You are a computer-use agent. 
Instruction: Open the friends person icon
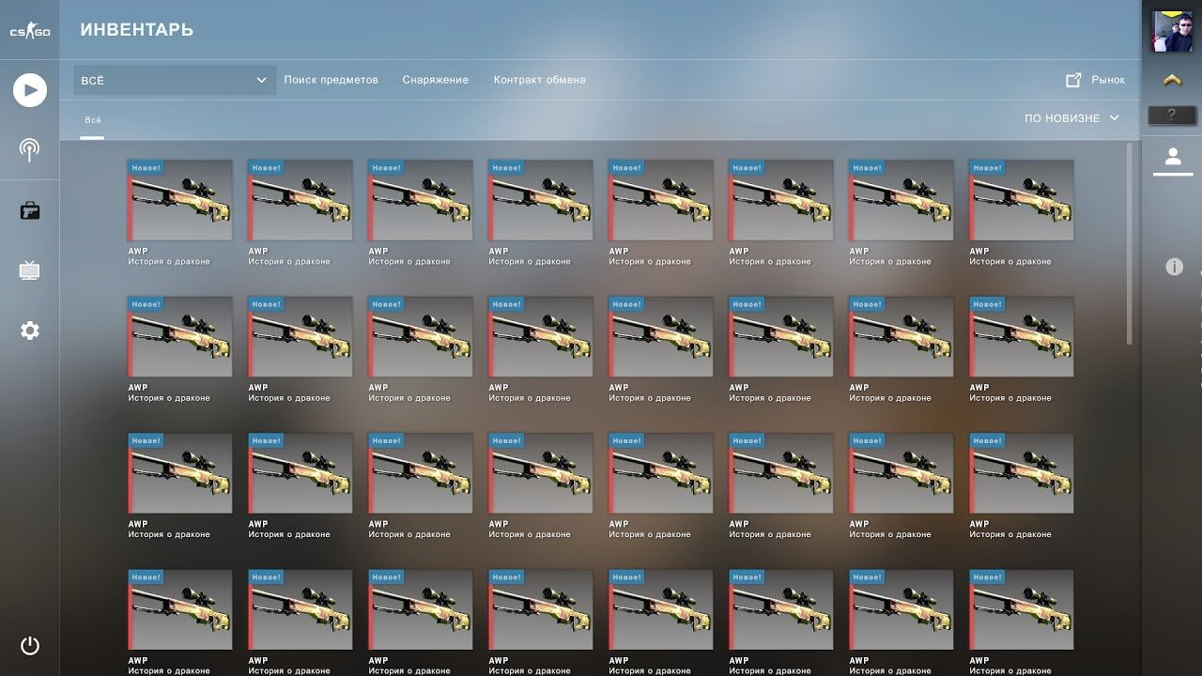[x=1172, y=156]
